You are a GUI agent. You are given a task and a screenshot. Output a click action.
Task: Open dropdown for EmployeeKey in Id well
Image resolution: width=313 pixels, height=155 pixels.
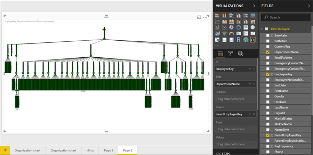coord(249,69)
